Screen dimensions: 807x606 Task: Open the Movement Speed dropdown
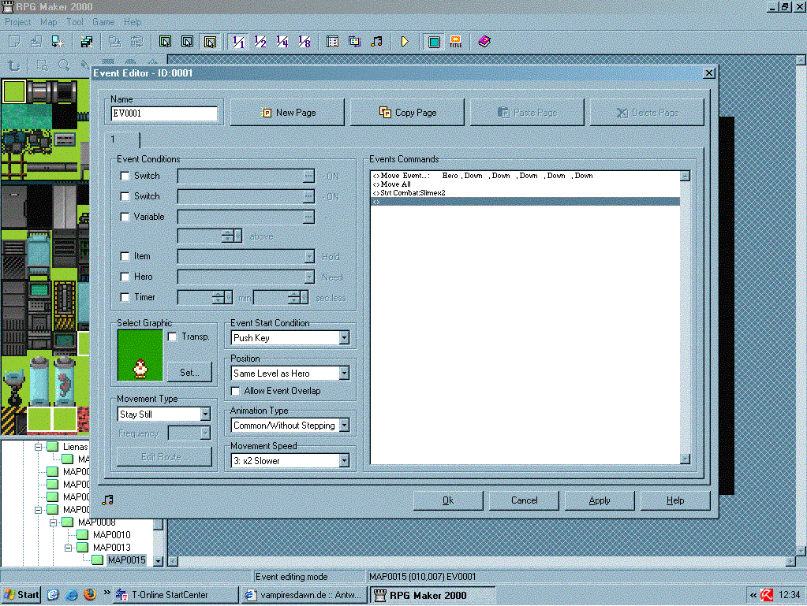coord(344,460)
